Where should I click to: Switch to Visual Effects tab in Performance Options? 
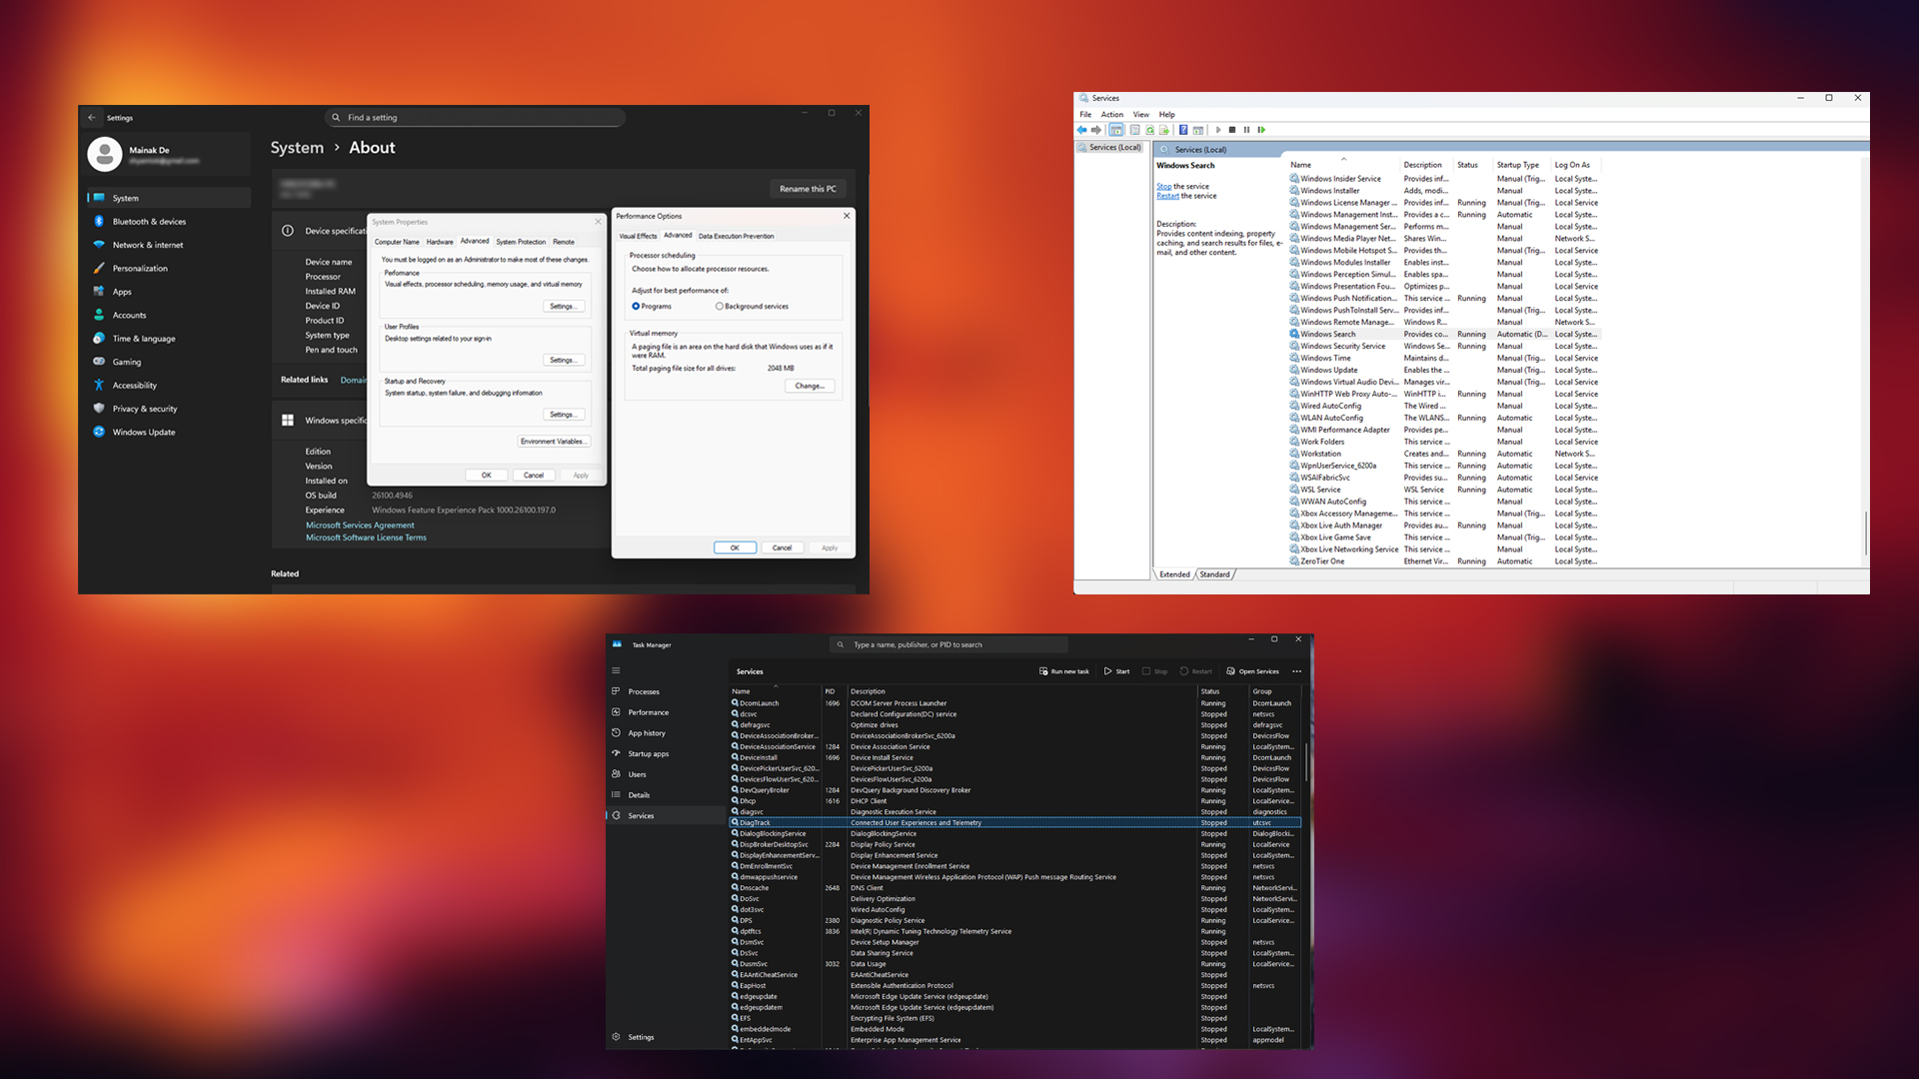[x=638, y=237]
